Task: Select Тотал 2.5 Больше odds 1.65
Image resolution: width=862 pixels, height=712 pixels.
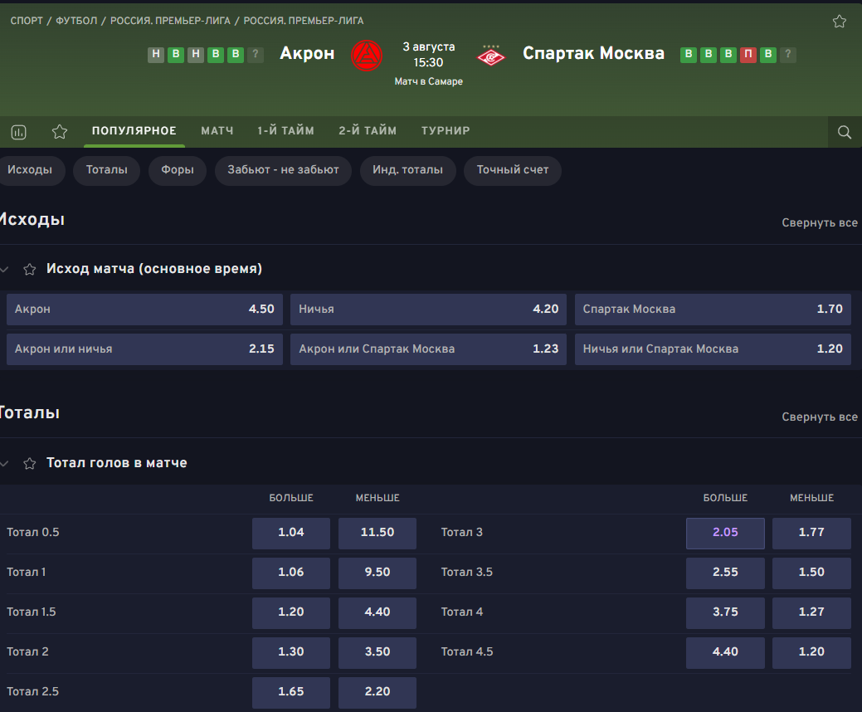Action: click(x=291, y=693)
